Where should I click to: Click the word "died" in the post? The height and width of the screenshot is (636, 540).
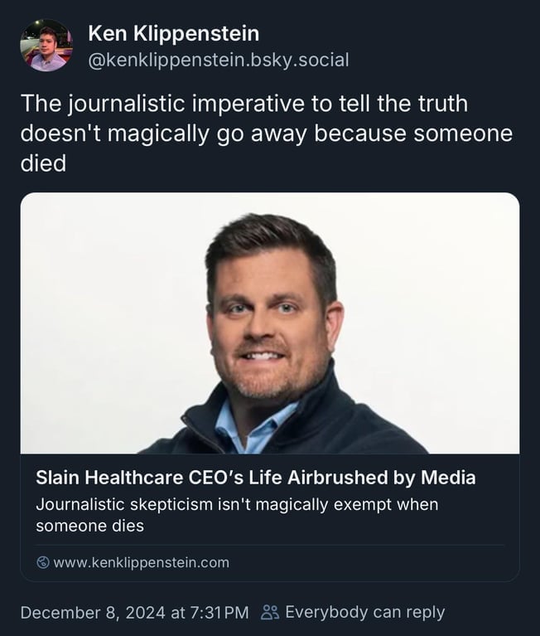click(x=43, y=163)
